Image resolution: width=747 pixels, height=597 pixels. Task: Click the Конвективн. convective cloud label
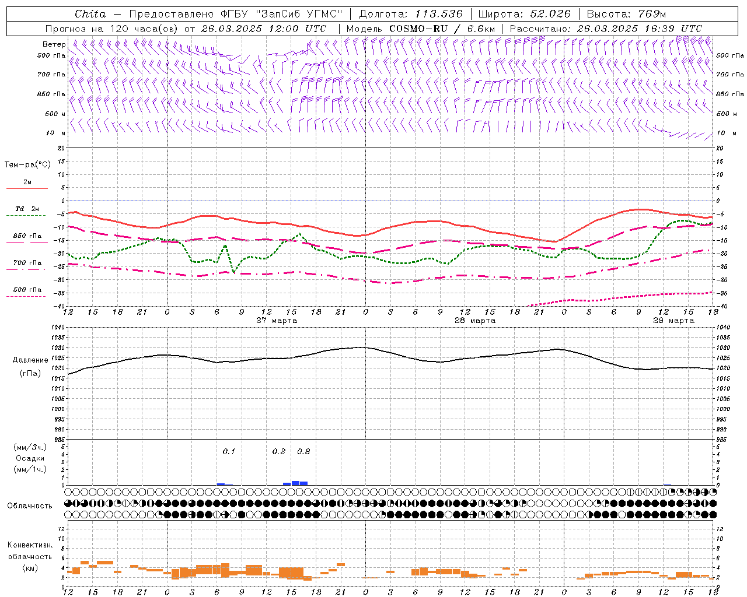(x=30, y=545)
